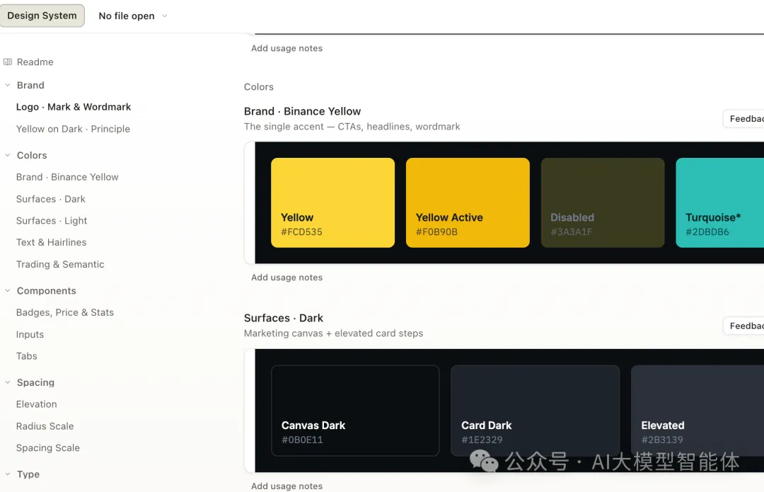Open the Elevation item
This screenshot has height=492, width=764.
[37, 404]
